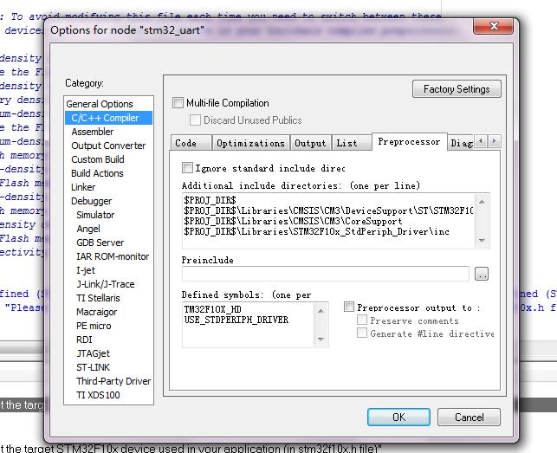The width and height of the screenshot is (557, 453).
Task: Browse for Preinclude file
Action: point(482,274)
